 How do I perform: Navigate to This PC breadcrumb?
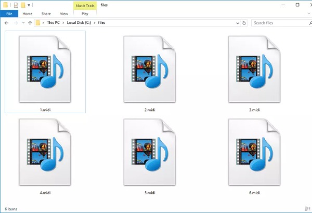coord(53,23)
